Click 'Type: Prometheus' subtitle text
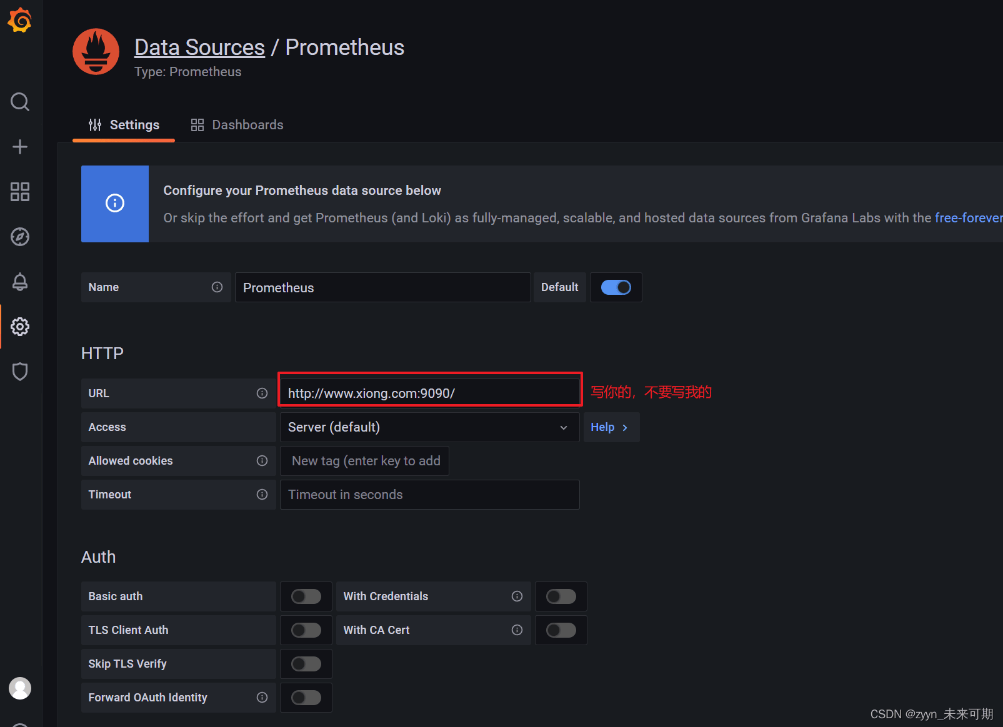 coord(188,72)
